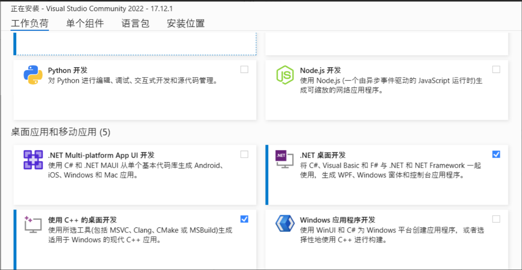Click the green Node.js hexagon icon

tap(285, 75)
